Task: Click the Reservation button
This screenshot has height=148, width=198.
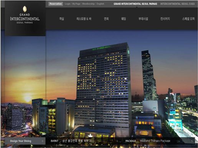Action: [x=56, y=4]
